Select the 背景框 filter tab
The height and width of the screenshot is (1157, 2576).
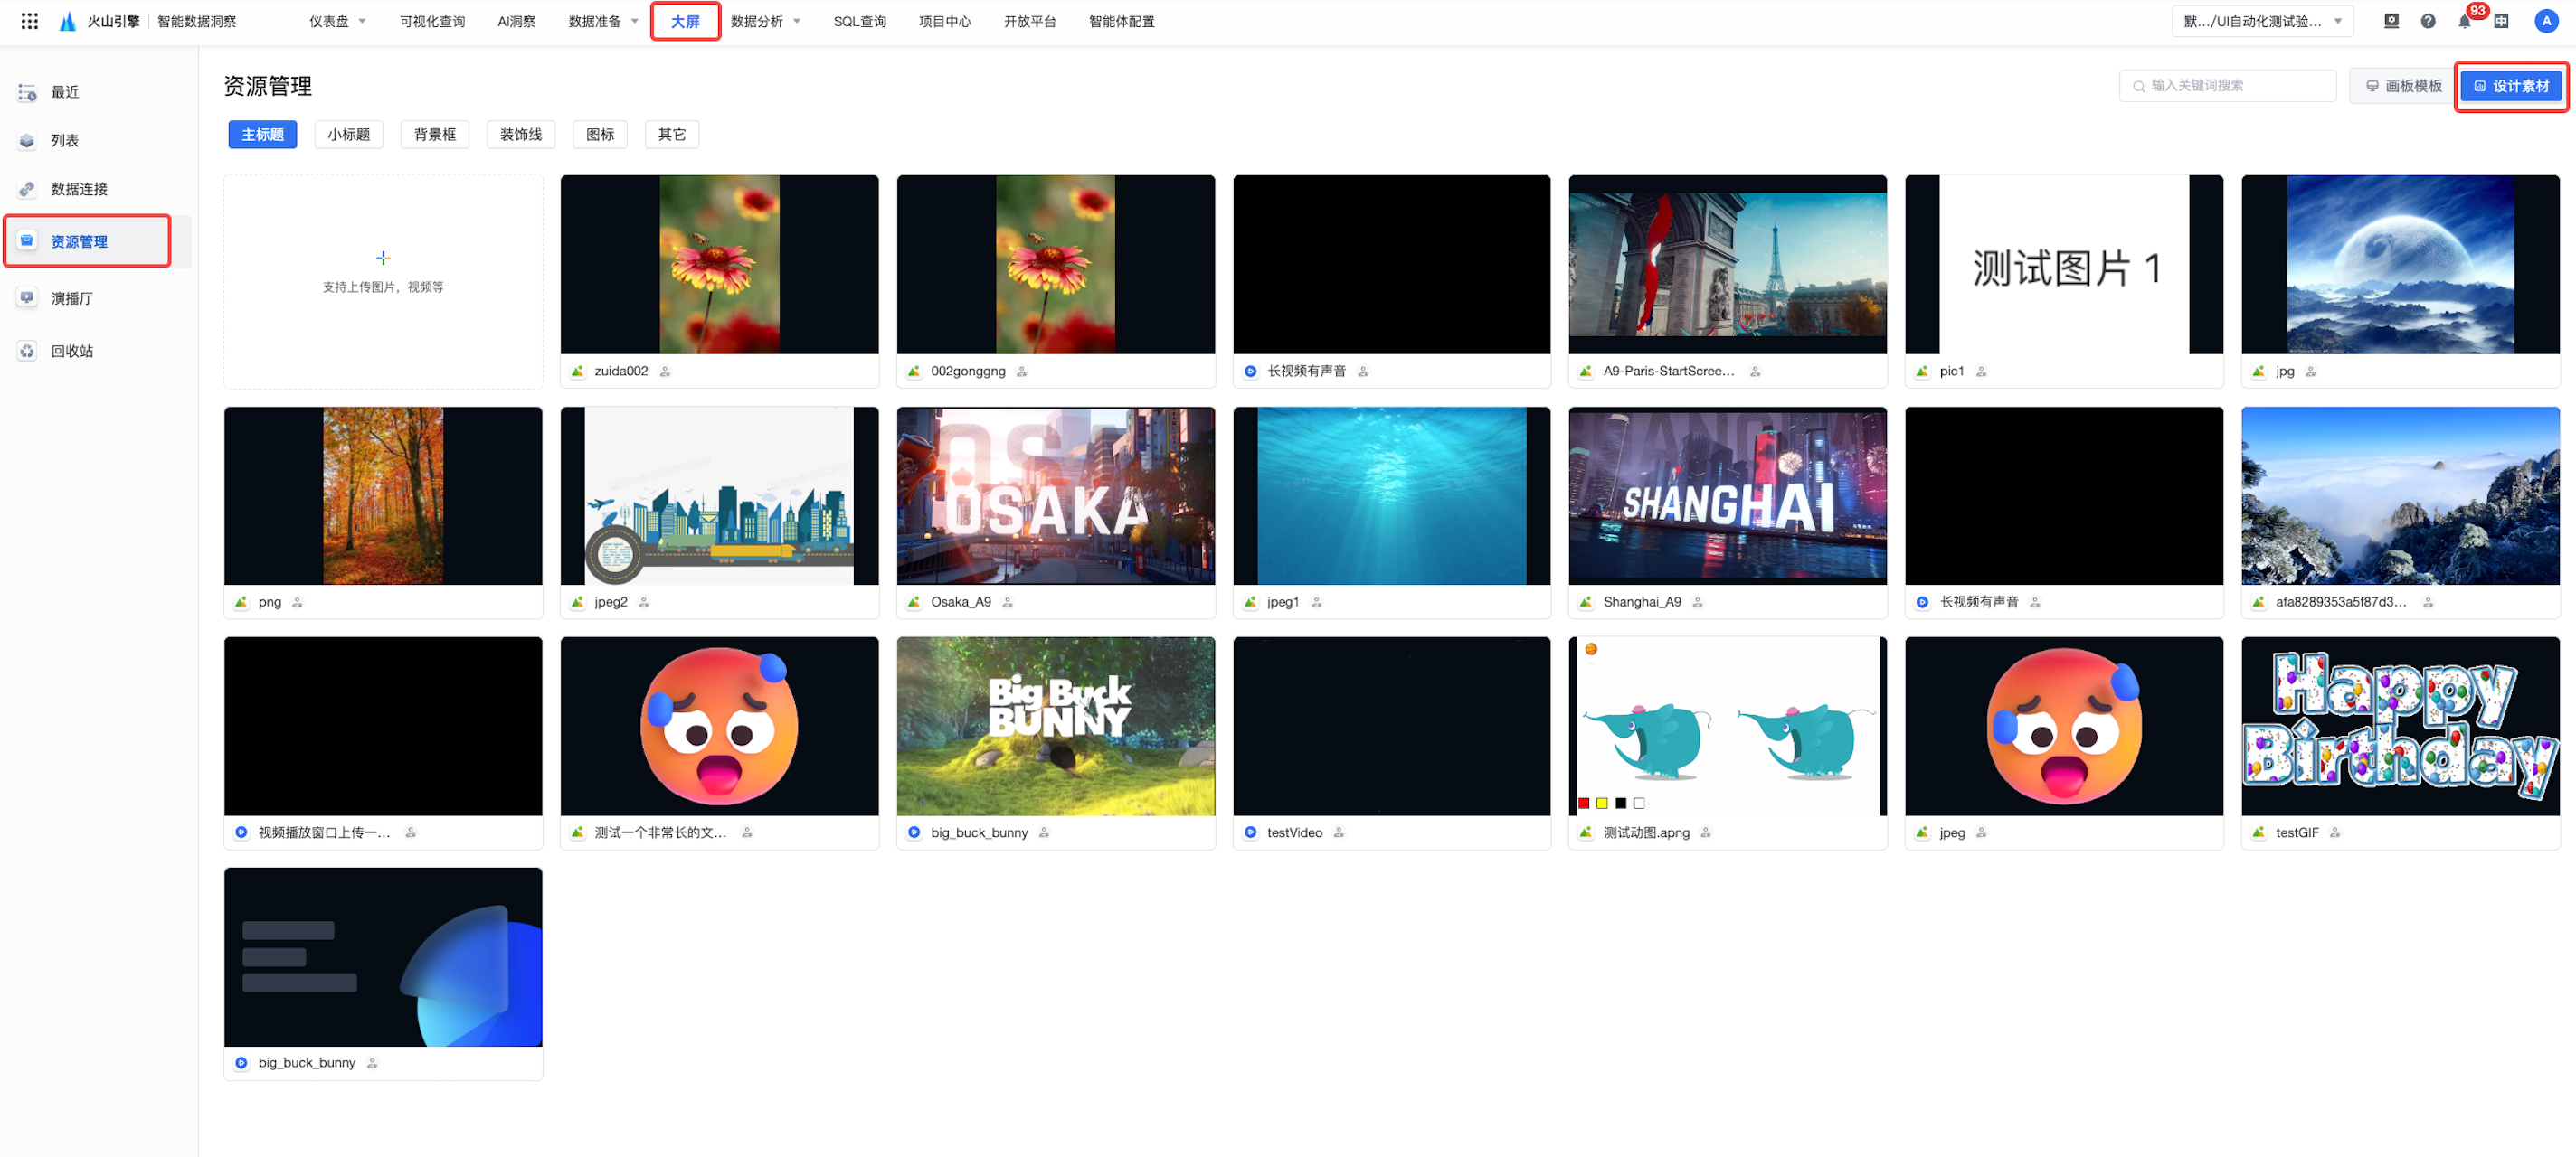click(x=435, y=135)
